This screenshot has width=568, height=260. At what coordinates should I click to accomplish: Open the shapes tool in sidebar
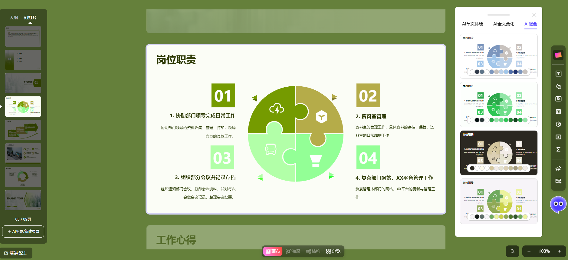558,86
